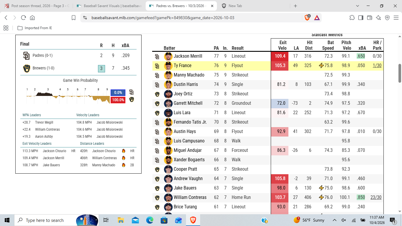The image size is (402, 226).
Task: Click the red 100.0% win probability box
Action: click(118, 100)
